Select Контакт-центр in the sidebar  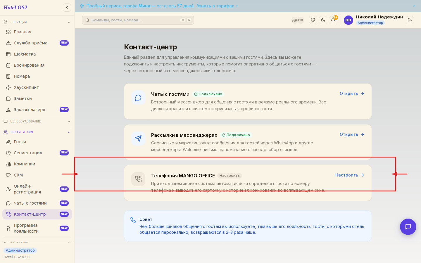point(37,214)
